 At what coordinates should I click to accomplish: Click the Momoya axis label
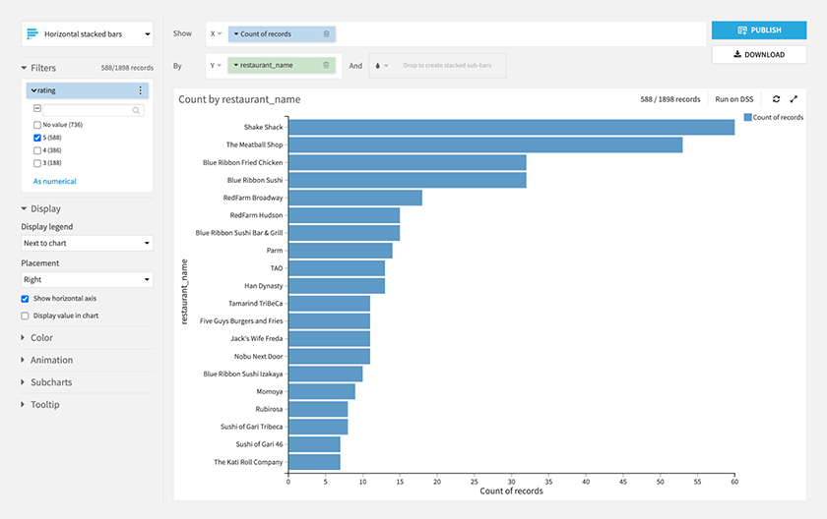click(270, 391)
